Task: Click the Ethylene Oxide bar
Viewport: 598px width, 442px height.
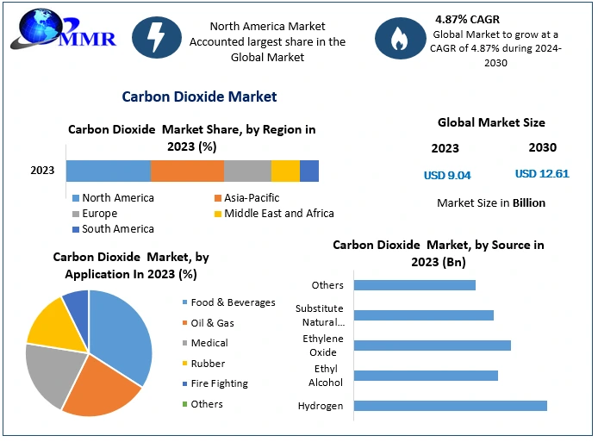Action: [432, 346]
